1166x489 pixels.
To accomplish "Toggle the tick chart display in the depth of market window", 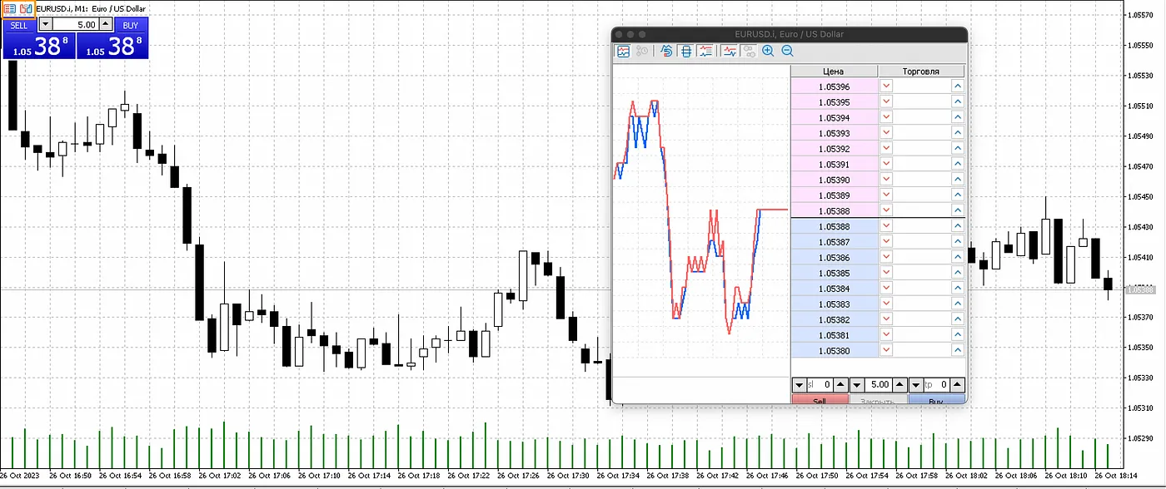I will pyautogui.click(x=623, y=51).
